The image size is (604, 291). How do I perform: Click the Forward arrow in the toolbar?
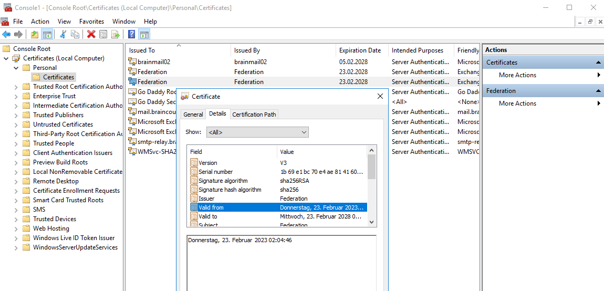click(18, 34)
